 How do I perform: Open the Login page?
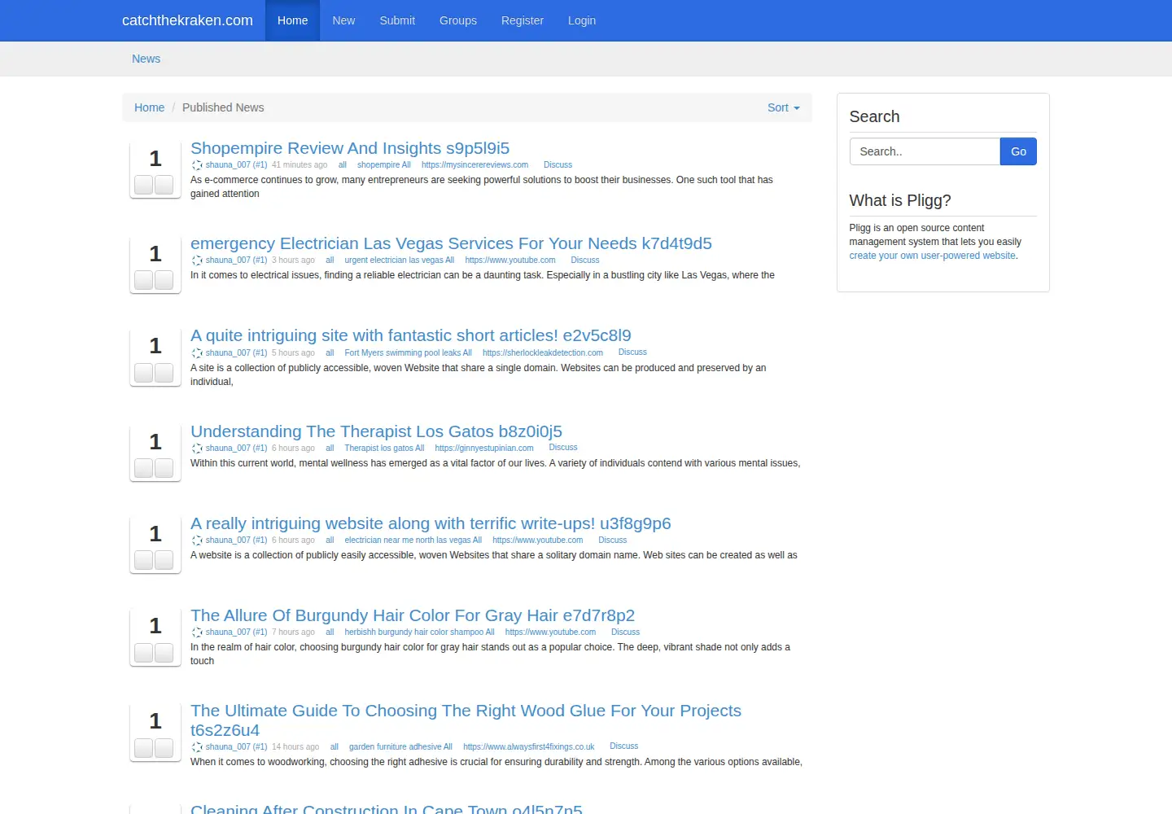[582, 20]
